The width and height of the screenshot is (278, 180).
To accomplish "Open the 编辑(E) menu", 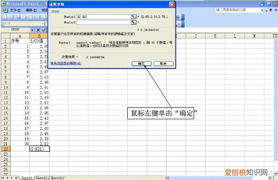I will (x=31, y=10).
